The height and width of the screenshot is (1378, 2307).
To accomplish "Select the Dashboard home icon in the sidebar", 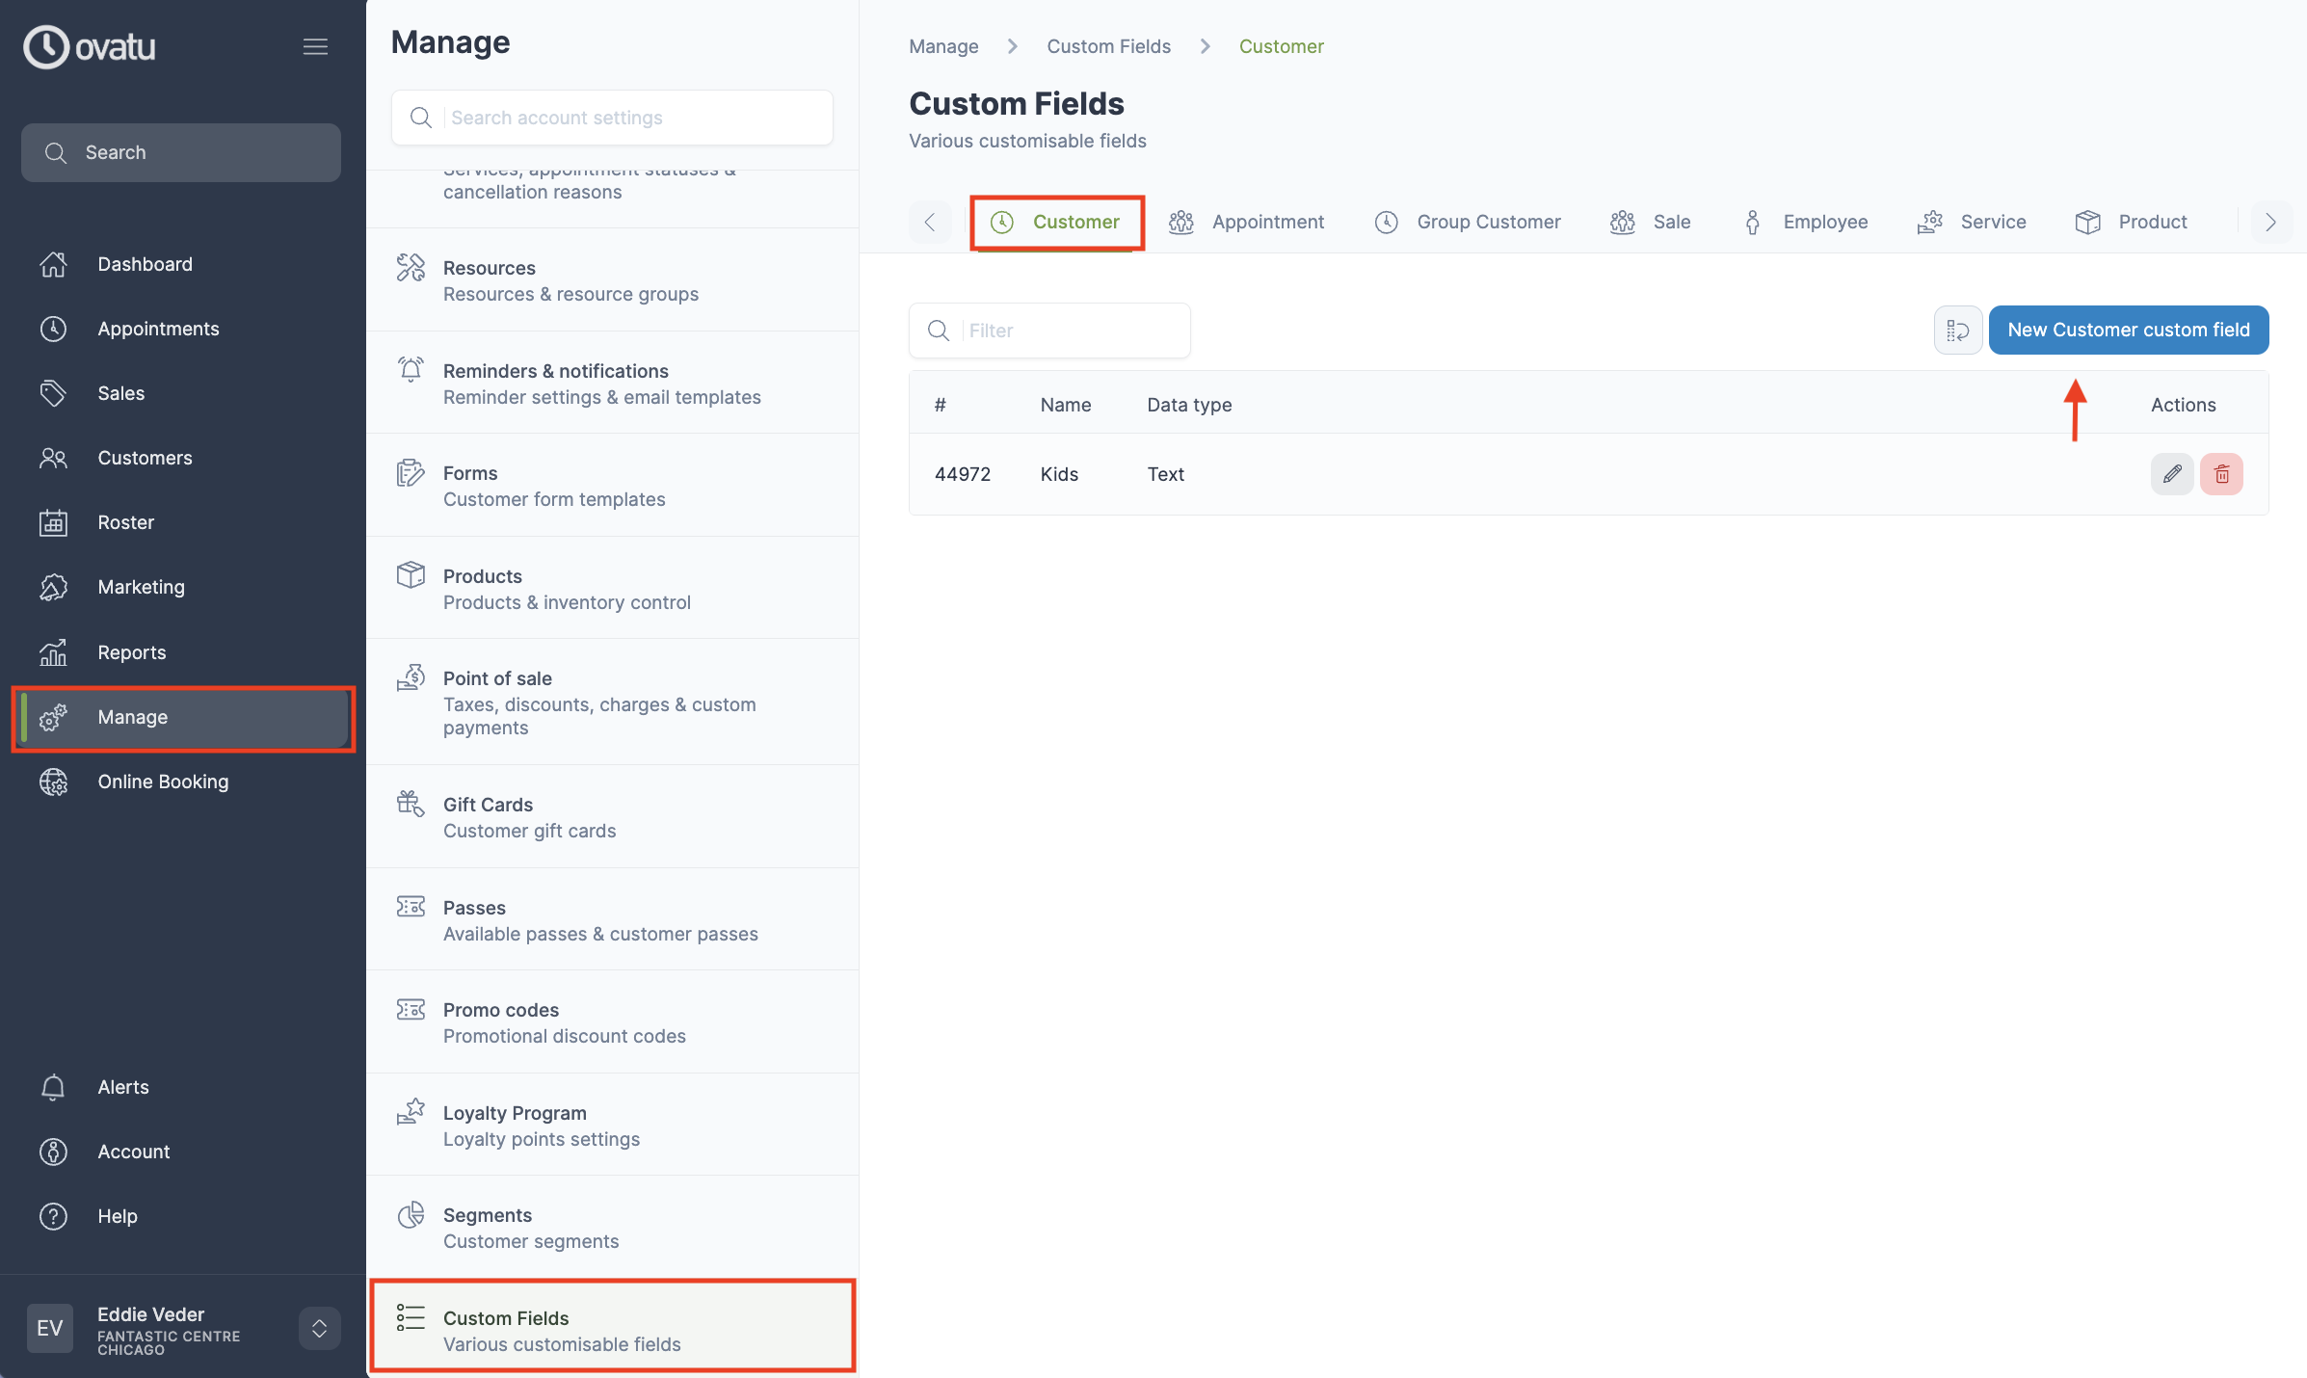I will click(x=53, y=264).
